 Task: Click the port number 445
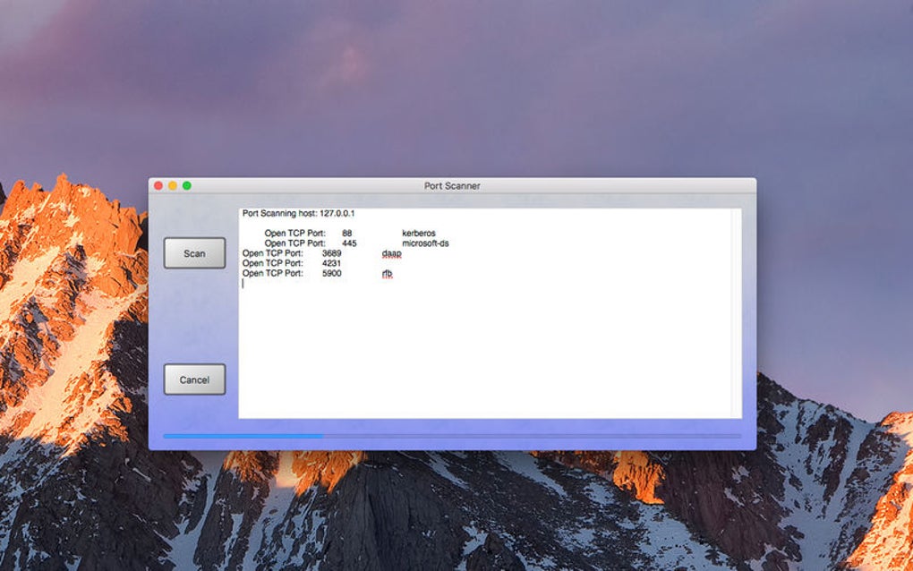(x=349, y=243)
